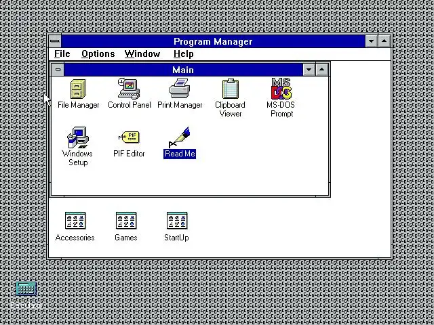Click the Games label text
Viewport: 434px width, 325px height.
[x=126, y=238]
